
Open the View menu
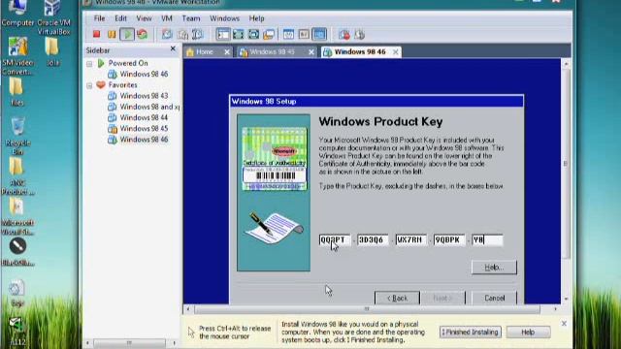(x=144, y=18)
